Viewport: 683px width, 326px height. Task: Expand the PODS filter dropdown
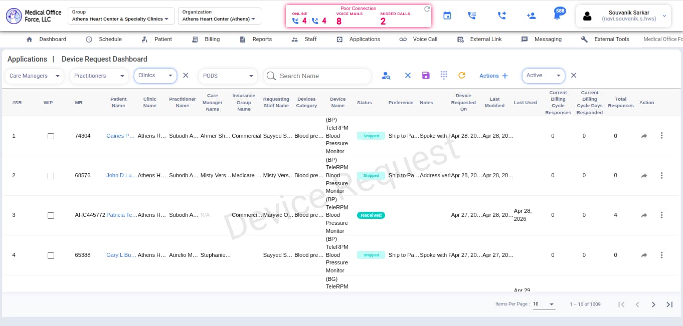click(228, 76)
